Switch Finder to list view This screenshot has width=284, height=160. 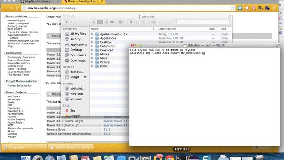(x=100, y=22)
